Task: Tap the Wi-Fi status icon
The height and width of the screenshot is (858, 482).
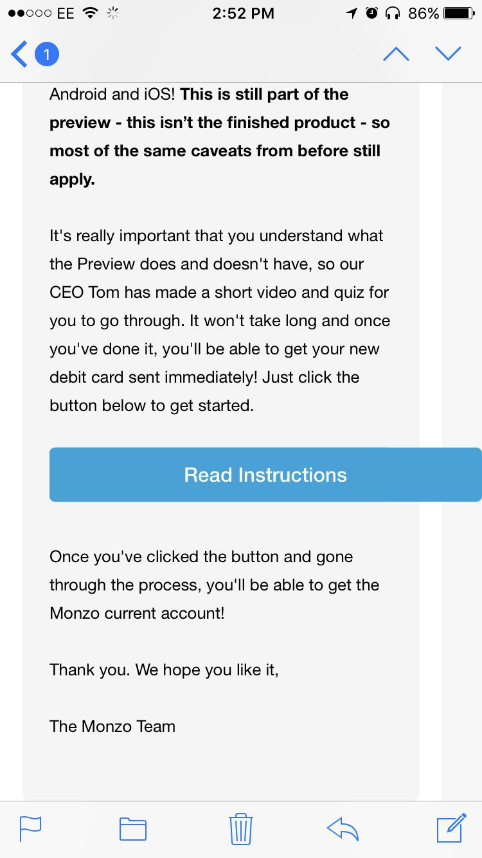Action: pos(91,13)
